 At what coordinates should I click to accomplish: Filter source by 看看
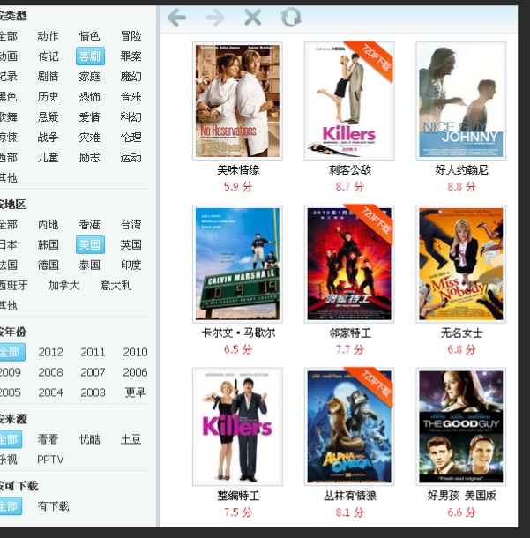[48, 439]
